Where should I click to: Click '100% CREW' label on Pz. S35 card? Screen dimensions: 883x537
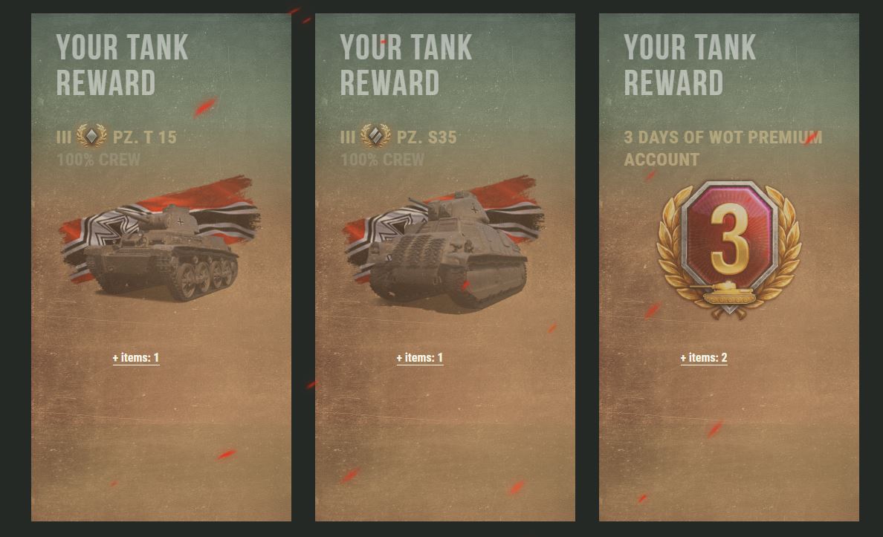click(x=382, y=160)
